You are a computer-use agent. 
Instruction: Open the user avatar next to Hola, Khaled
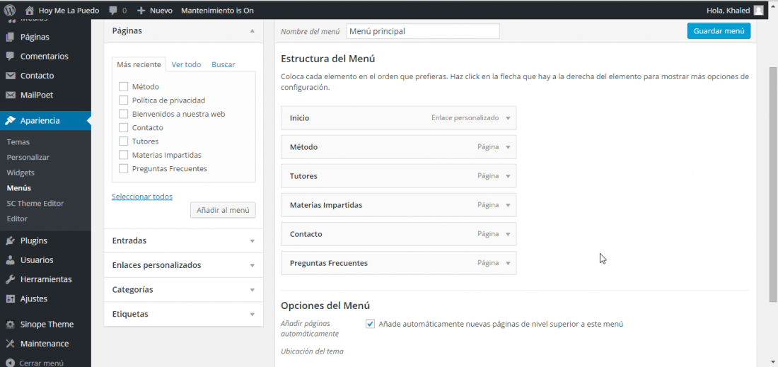(x=758, y=11)
